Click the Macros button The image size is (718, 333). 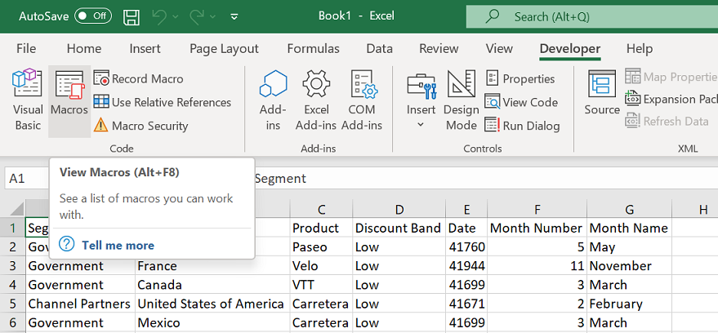pyautogui.click(x=69, y=100)
